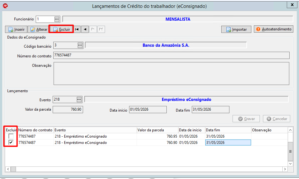The width and height of the screenshot is (299, 179).
Task: Click the FP application icon in title bar
Action: point(5,6)
